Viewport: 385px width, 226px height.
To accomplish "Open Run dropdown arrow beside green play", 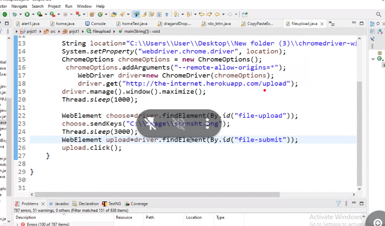I will click(x=33, y=15).
